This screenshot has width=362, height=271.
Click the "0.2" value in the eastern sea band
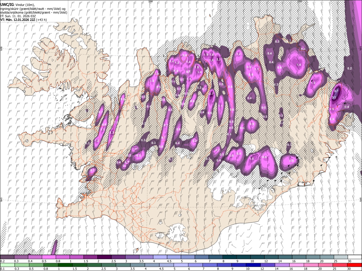pyautogui.click(x=350, y=68)
